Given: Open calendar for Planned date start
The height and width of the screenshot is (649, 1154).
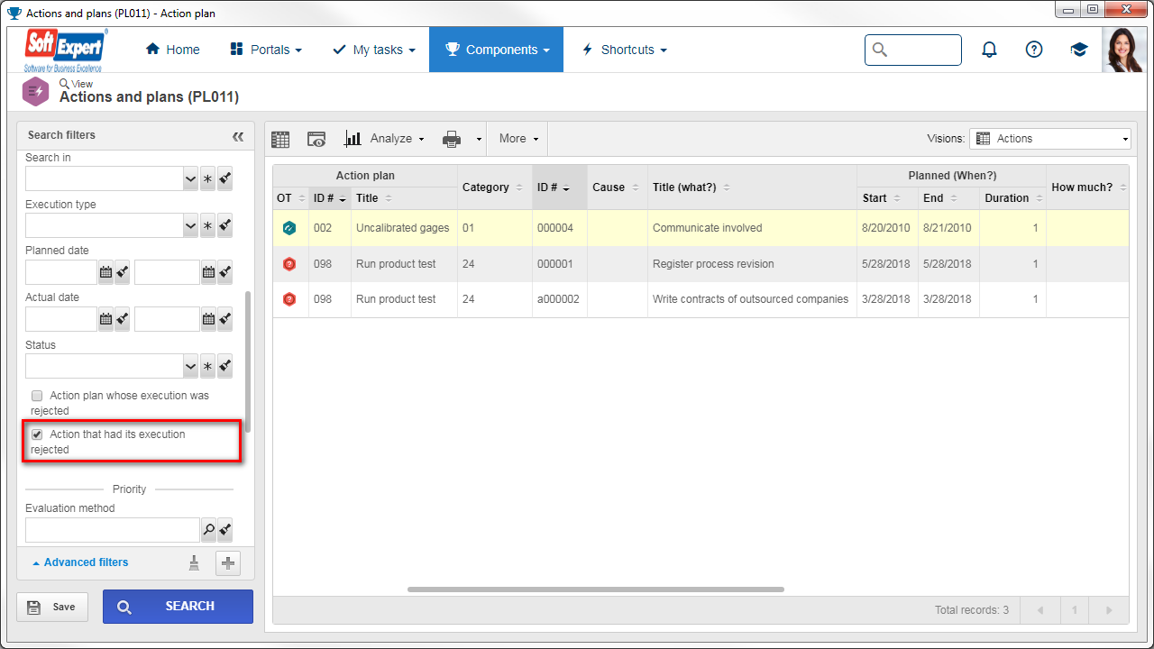Looking at the screenshot, I should pyautogui.click(x=105, y=271).
